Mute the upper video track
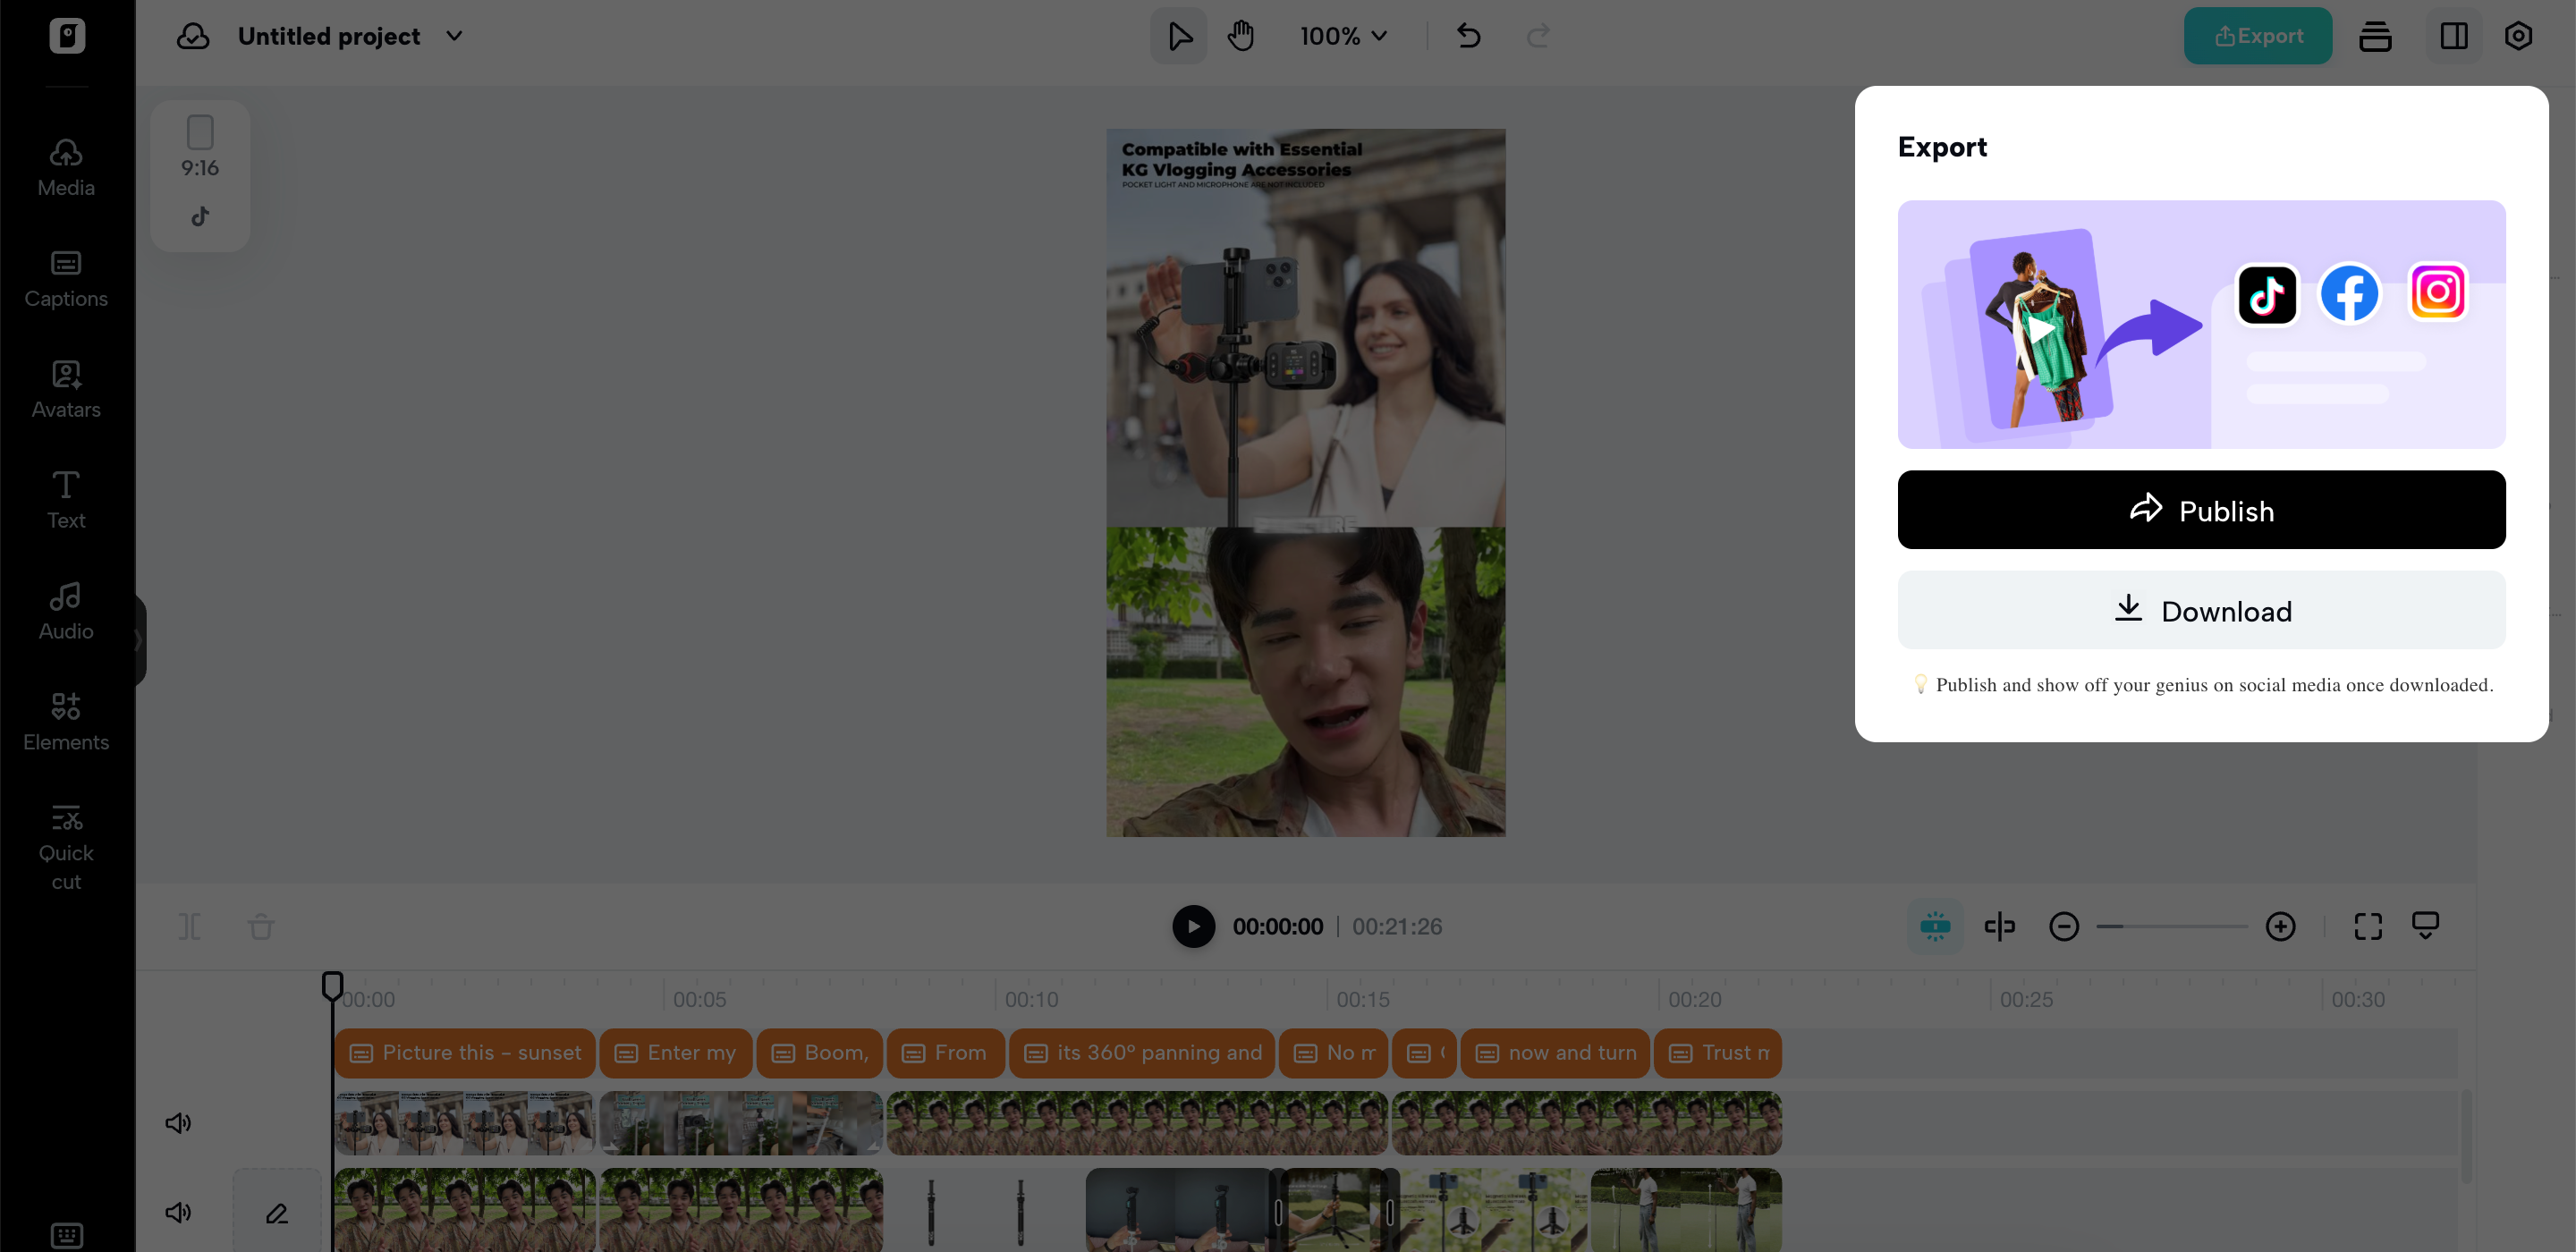The image size is (2576, 1252). pos(178,1122)
